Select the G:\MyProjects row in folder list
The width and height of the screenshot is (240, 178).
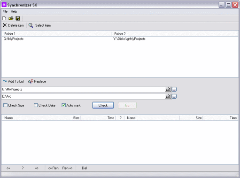click(120, 39)
